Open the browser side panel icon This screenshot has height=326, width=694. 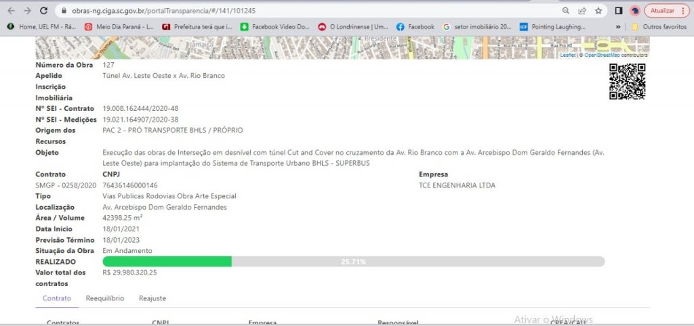point(619,11)
